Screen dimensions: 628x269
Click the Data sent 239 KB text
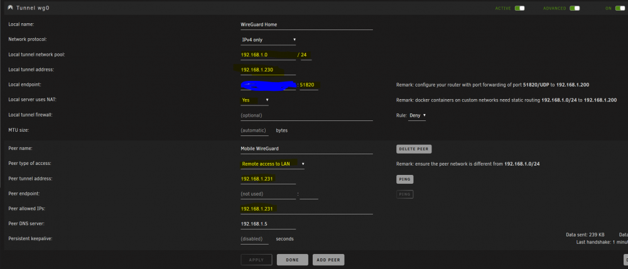click(585, 235)
